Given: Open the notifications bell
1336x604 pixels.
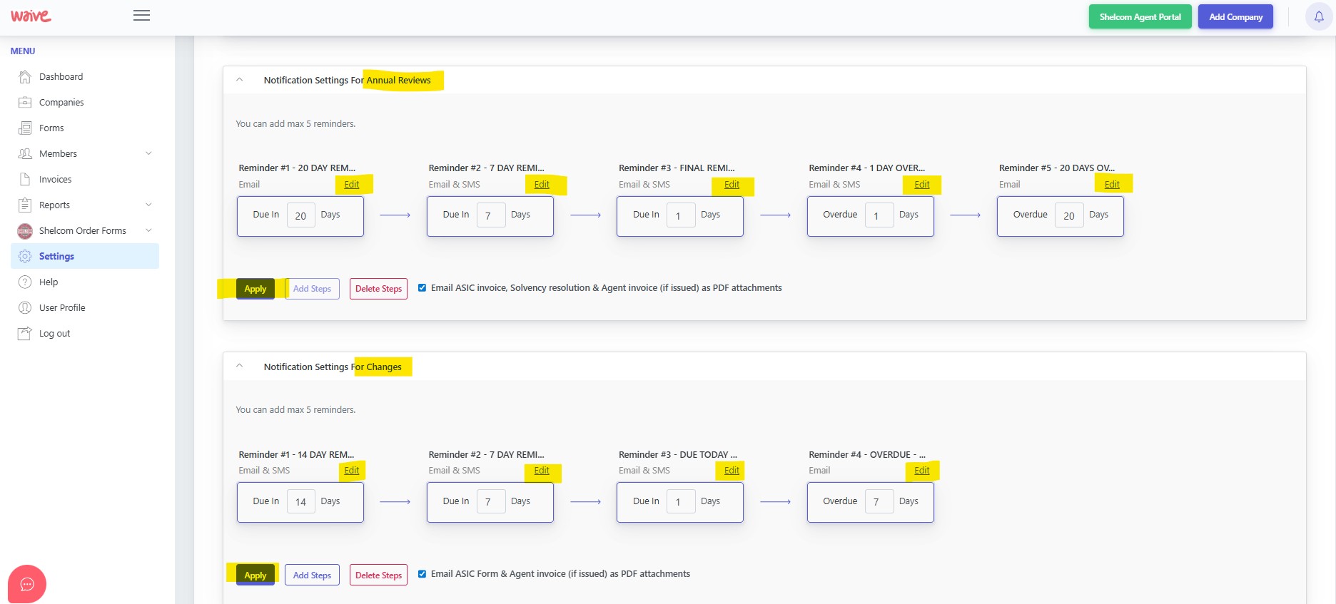Looking at the screenshot, I should click(x=1319, y=16).
